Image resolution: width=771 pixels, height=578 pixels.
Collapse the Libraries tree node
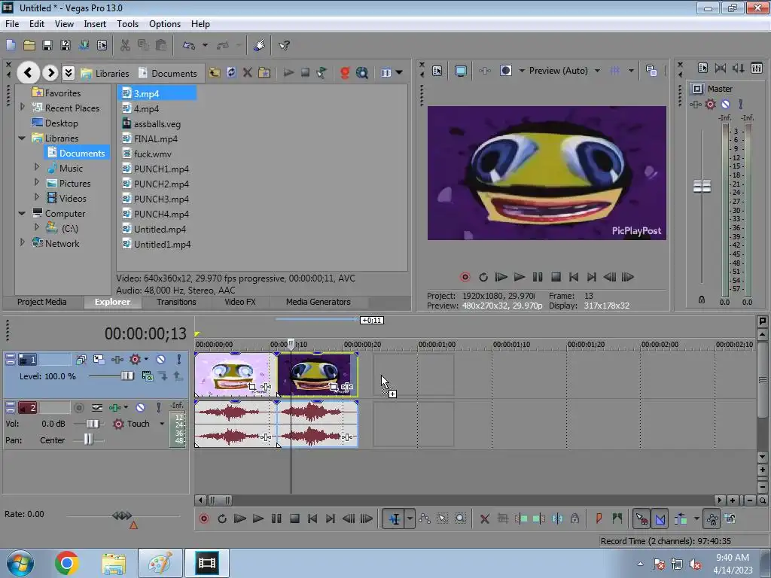[22, 138]
